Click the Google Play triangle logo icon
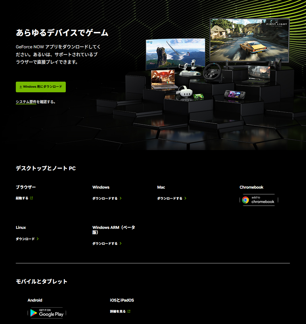 click(x=33, y=313)
